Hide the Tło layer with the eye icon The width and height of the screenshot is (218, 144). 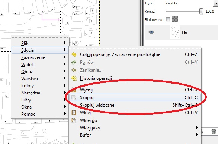[x=151, y=32]
